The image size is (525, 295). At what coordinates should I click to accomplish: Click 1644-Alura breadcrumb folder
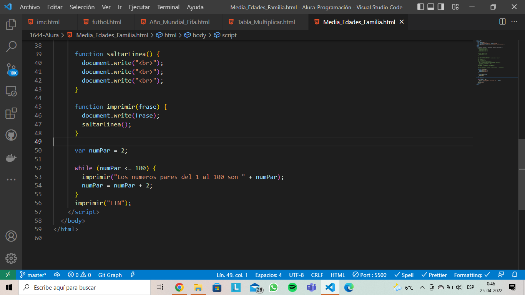44,35
